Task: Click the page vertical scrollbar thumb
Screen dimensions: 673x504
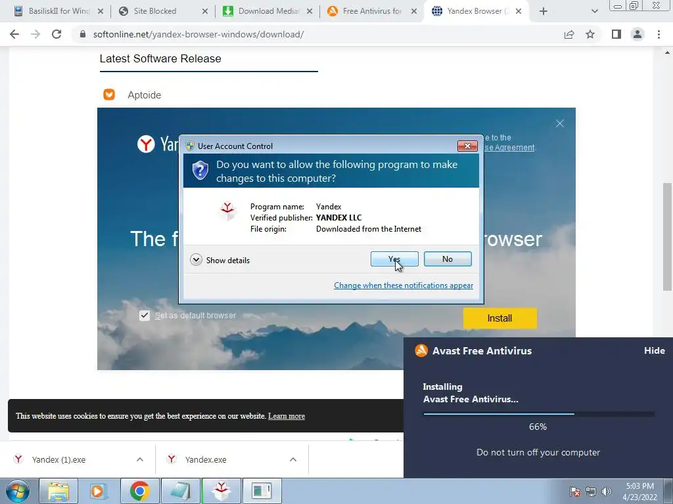Action: 667,236
